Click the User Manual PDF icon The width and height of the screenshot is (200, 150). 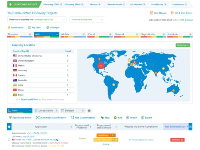point(152,13)
